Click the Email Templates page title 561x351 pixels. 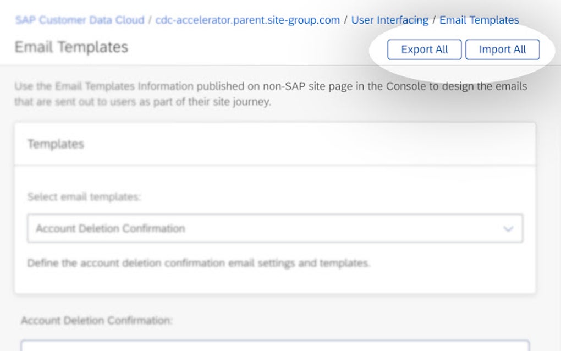coord(71,47)
